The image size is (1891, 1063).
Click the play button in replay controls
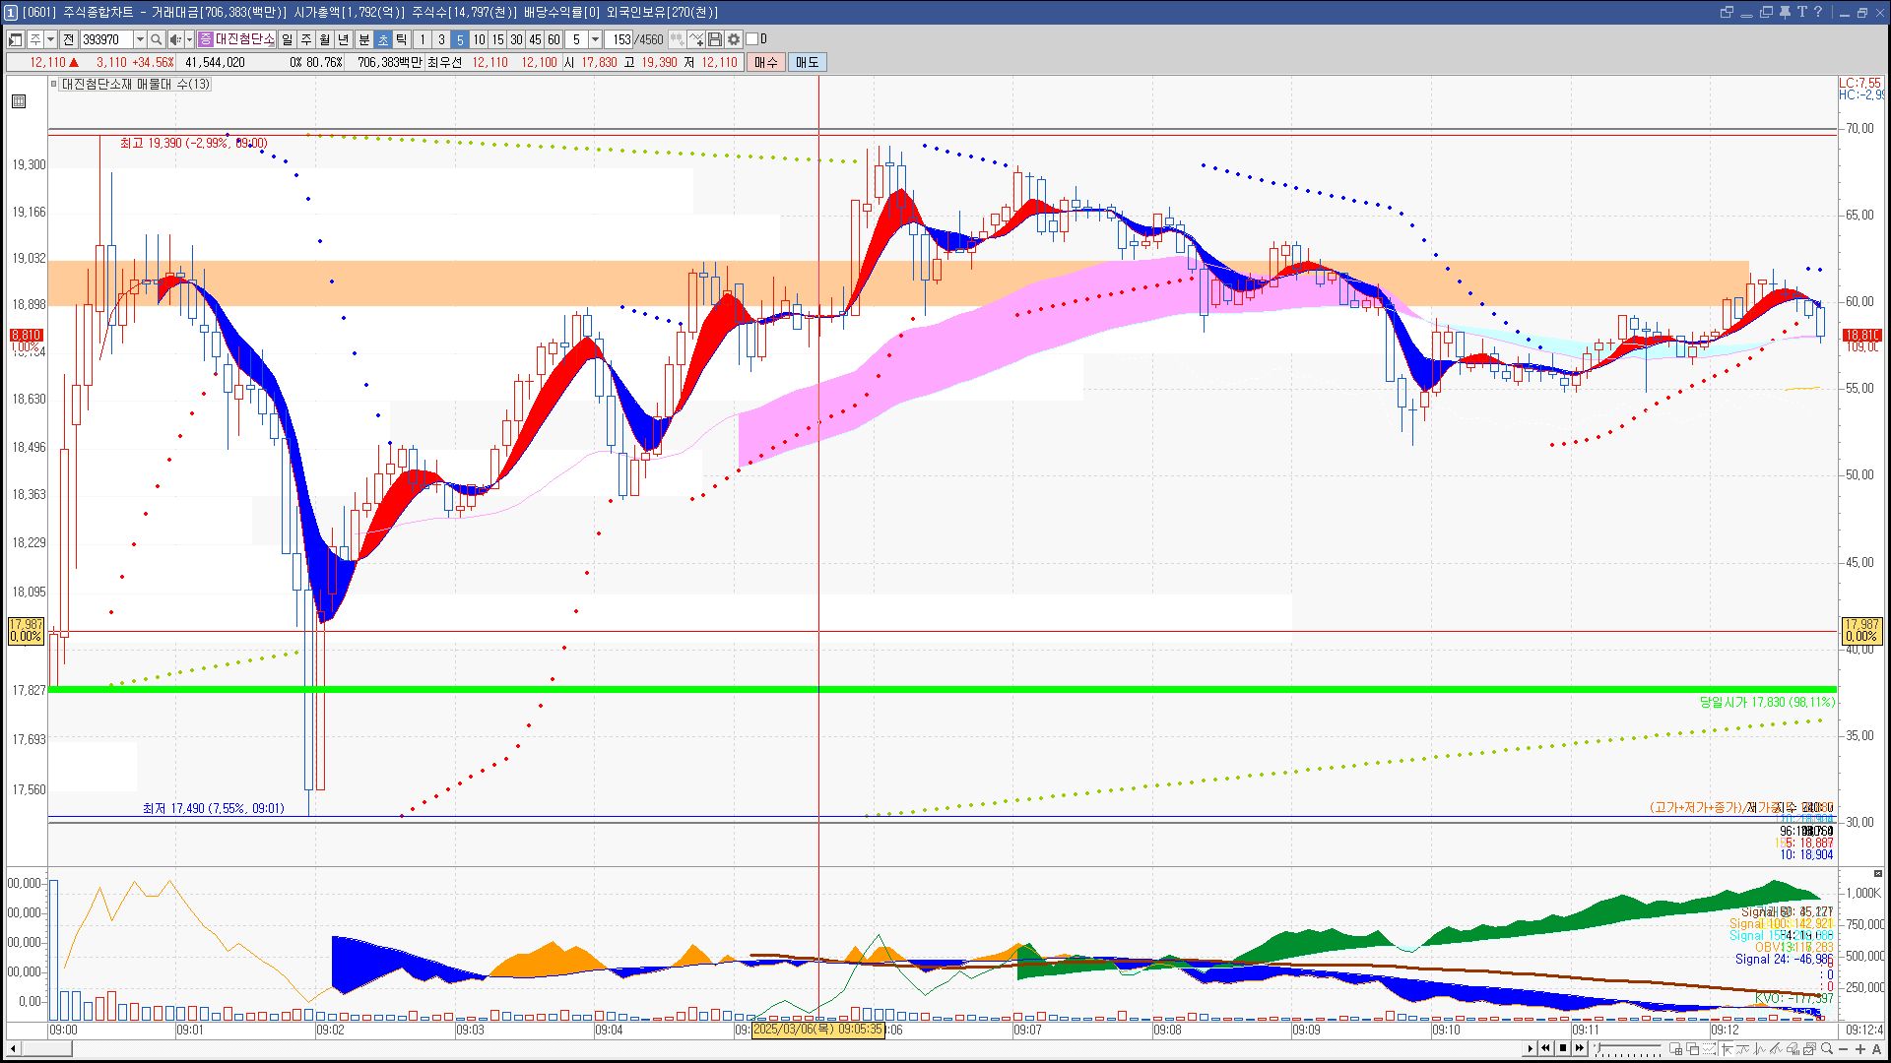coord(1530,1048)
